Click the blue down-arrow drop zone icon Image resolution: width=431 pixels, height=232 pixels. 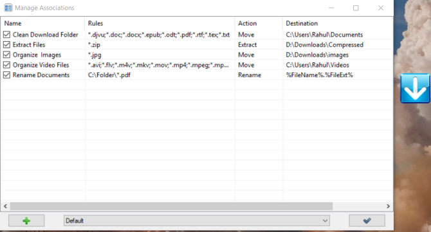415,88
